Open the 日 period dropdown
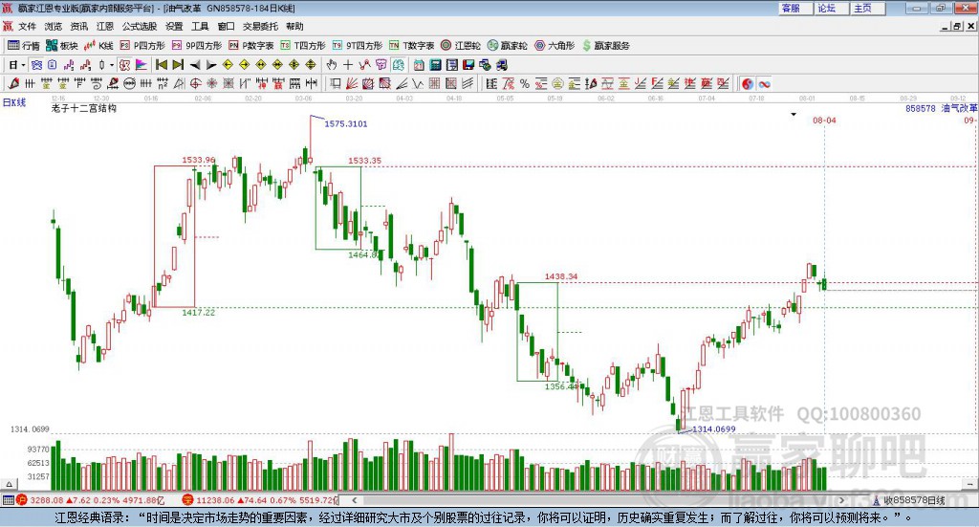Image resolution: width=979 pixels, height=527 pixels. (x=16, y=65)
